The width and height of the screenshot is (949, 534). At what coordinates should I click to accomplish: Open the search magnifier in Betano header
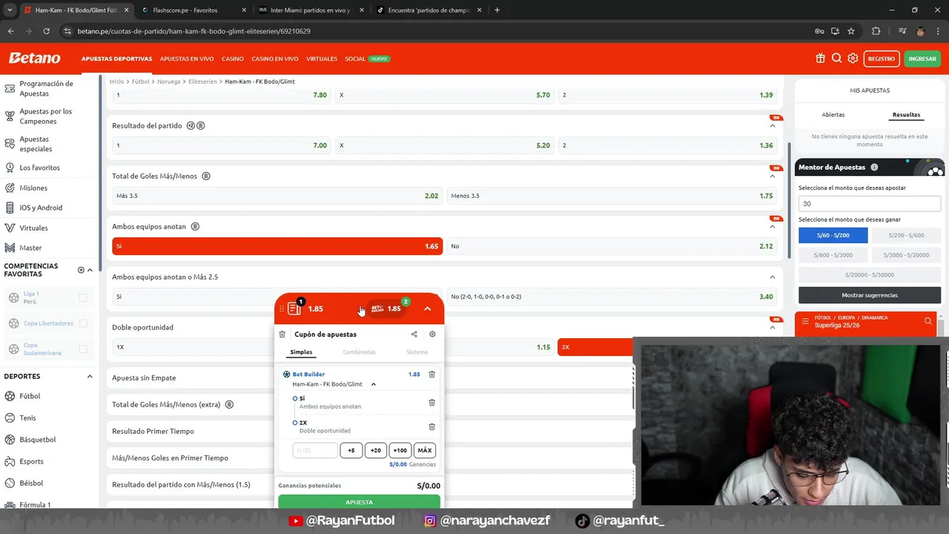point(836,59)
